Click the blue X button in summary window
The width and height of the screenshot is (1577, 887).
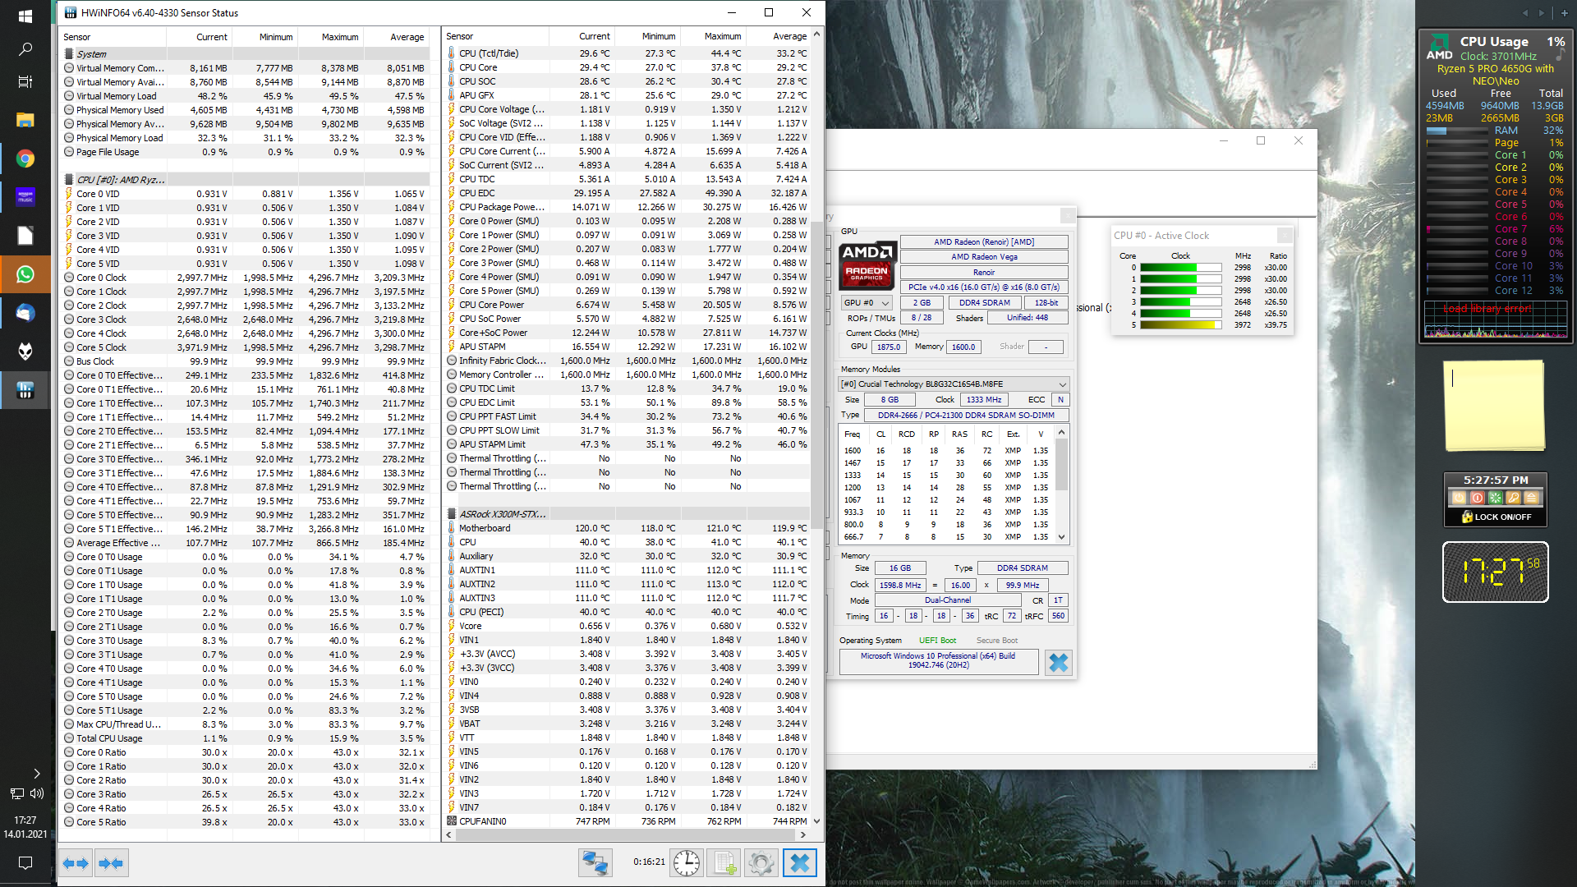1058,663
